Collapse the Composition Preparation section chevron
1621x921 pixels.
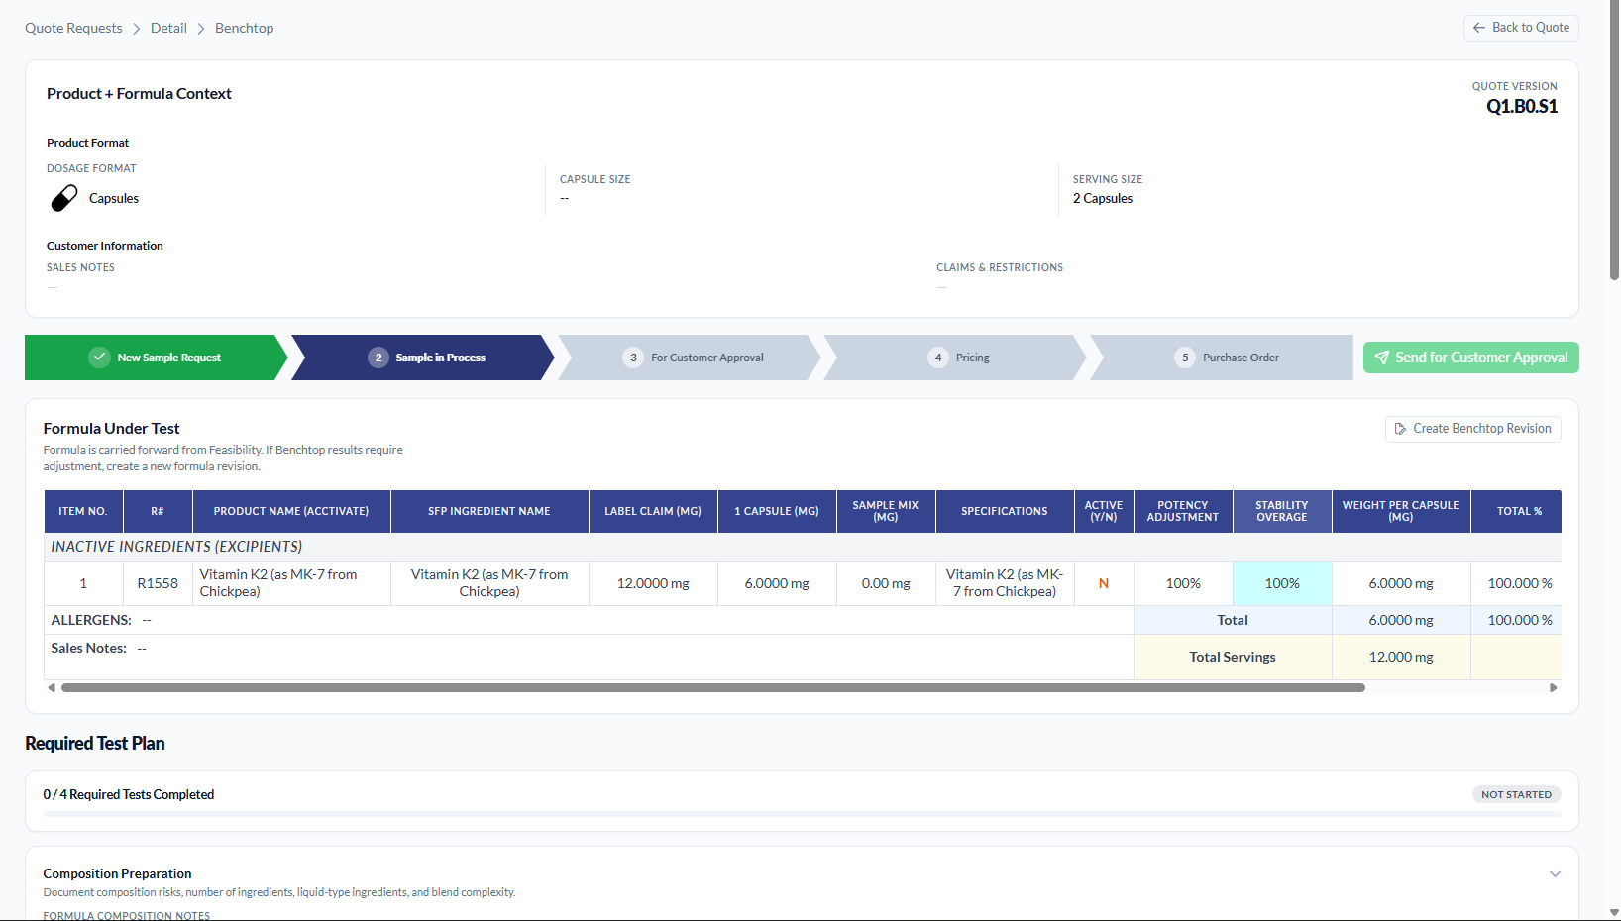[1555, 874]
